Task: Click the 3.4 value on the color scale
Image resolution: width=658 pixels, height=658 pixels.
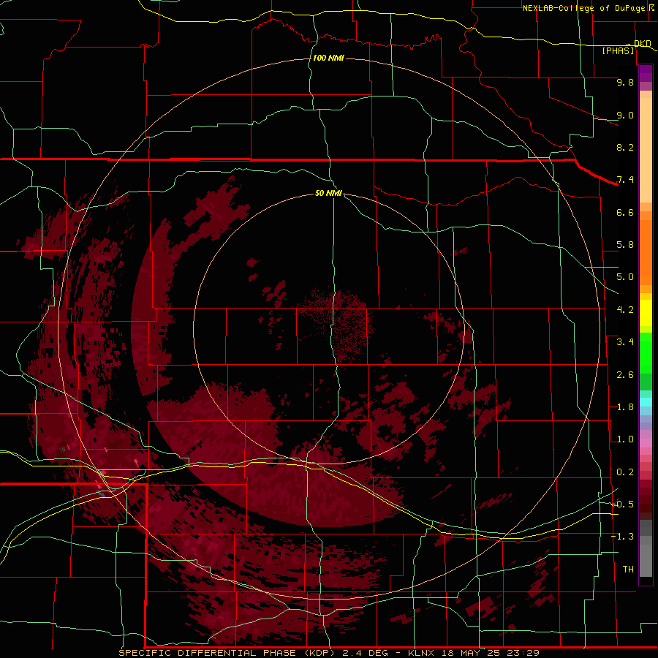Action: [625, 342]
